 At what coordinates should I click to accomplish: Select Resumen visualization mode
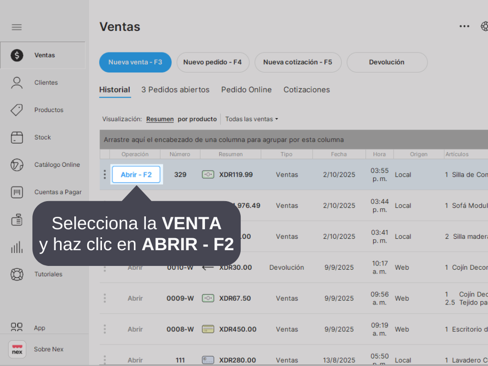click(160, 119)
